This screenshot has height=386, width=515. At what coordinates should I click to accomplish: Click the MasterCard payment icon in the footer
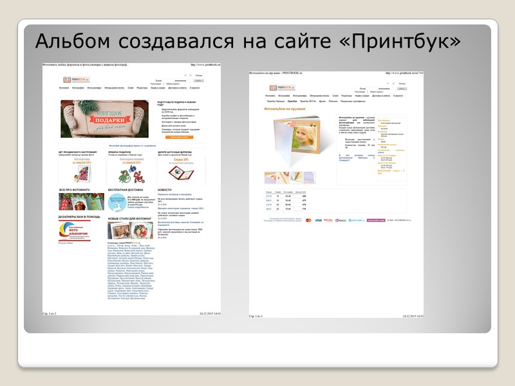click(x=308, y=220)
